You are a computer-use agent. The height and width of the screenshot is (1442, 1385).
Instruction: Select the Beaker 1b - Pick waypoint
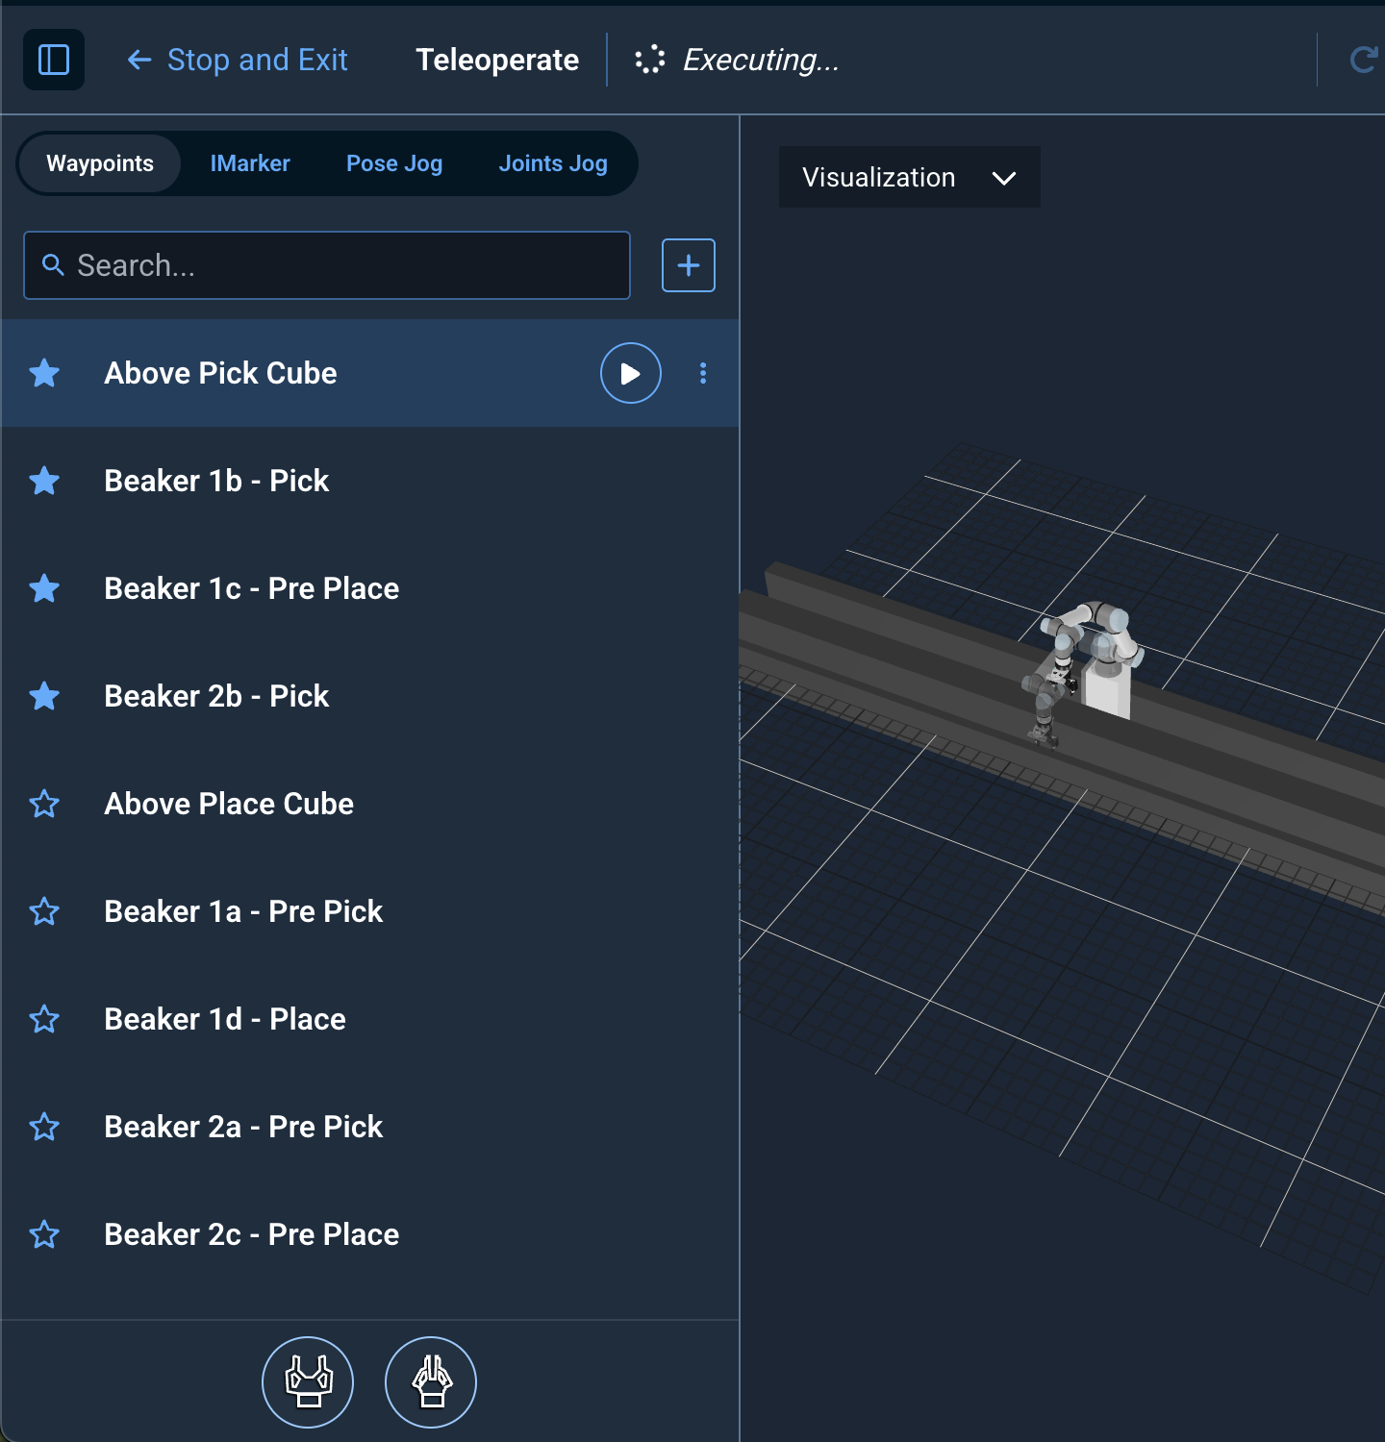point(369,481)
